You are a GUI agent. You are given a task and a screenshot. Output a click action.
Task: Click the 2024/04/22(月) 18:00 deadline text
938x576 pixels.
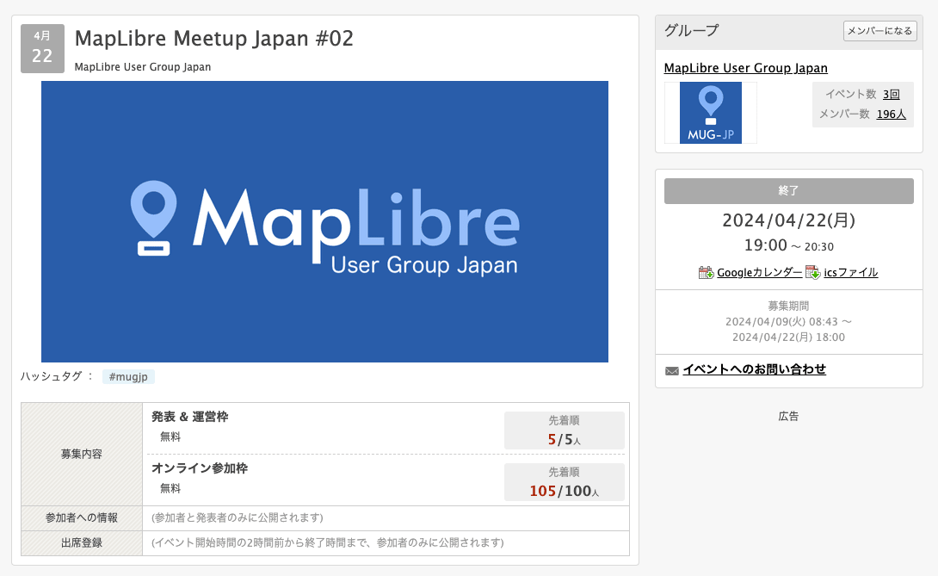point(788,338)
